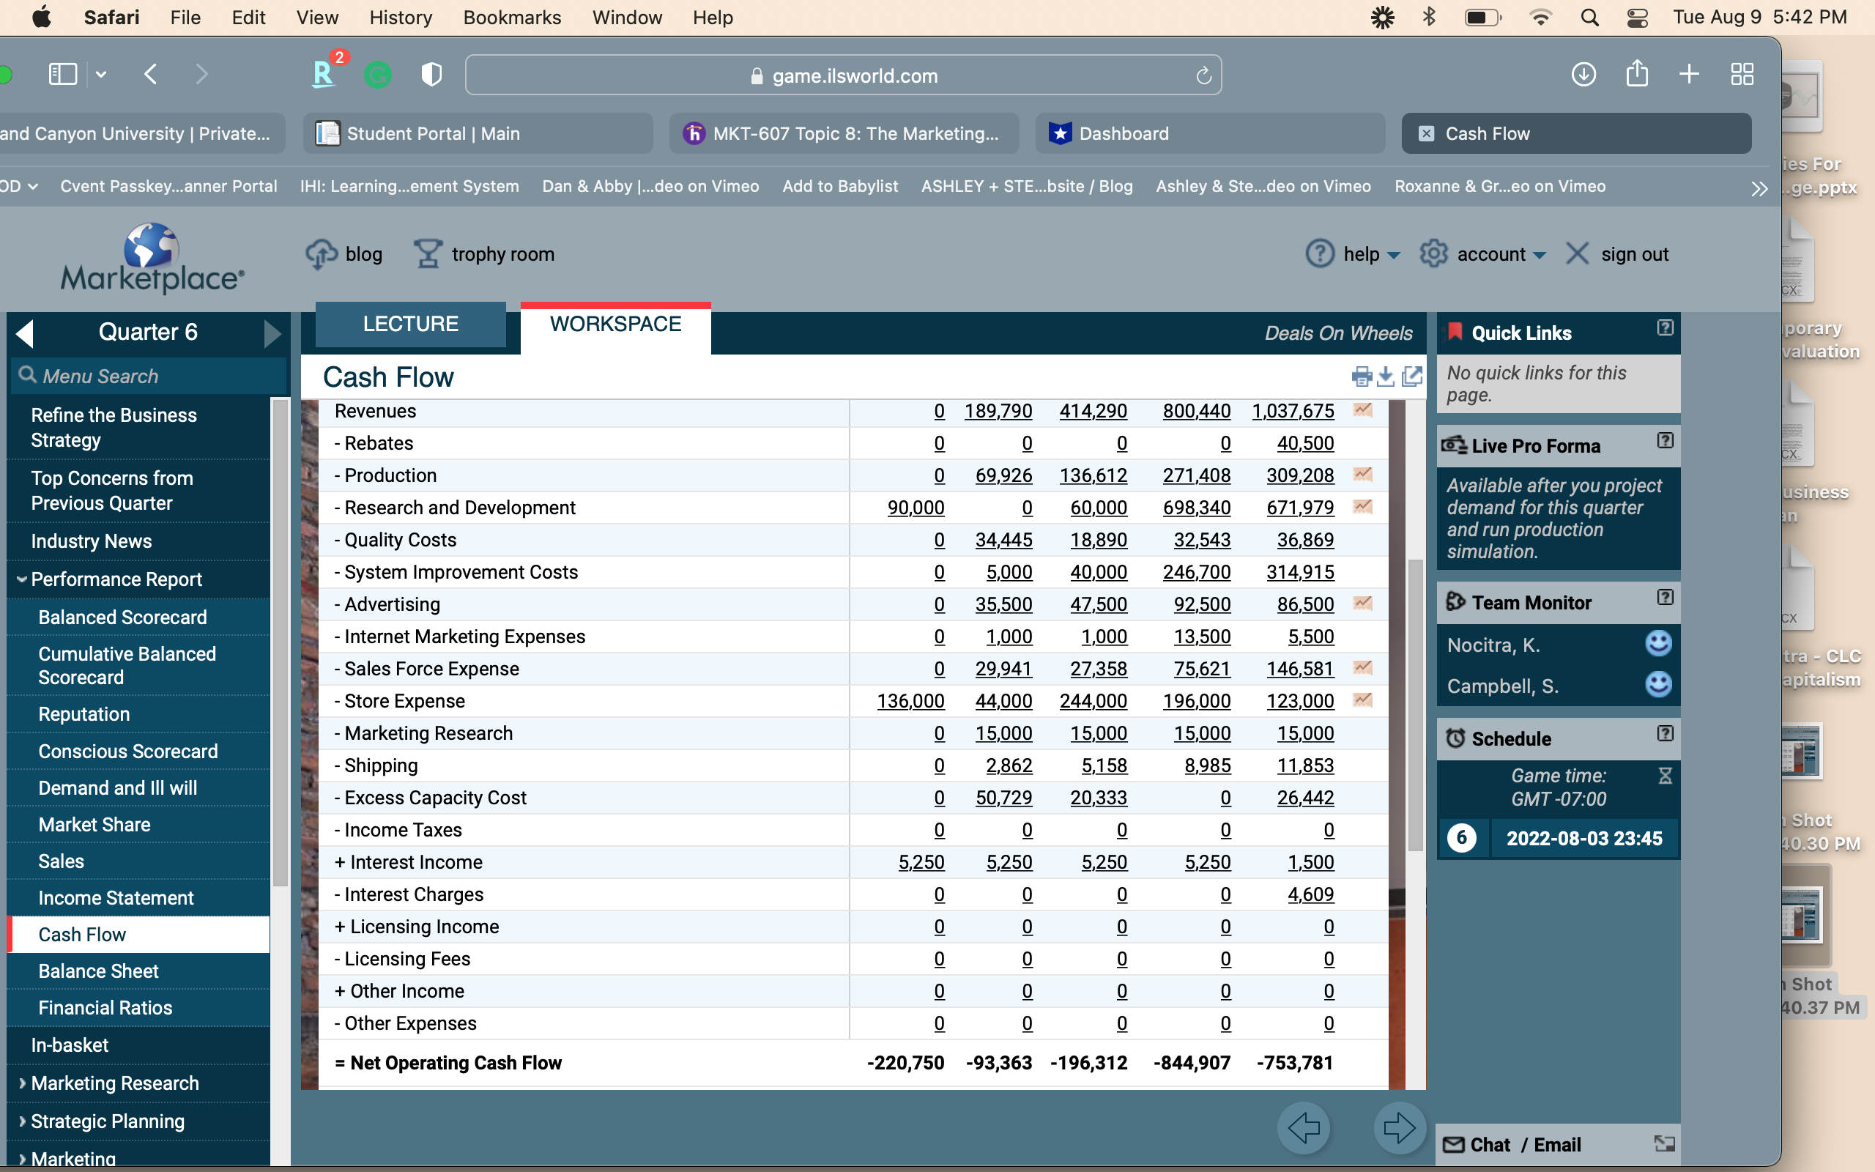Show more bookmarks overflow chevron

[1759, 188]
